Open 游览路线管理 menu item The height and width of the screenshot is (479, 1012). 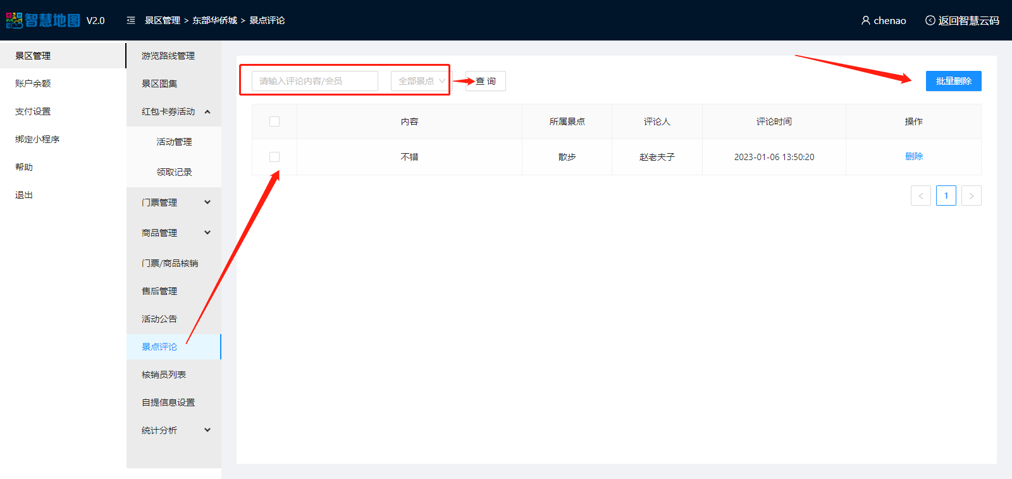click(x=168, y=56)
